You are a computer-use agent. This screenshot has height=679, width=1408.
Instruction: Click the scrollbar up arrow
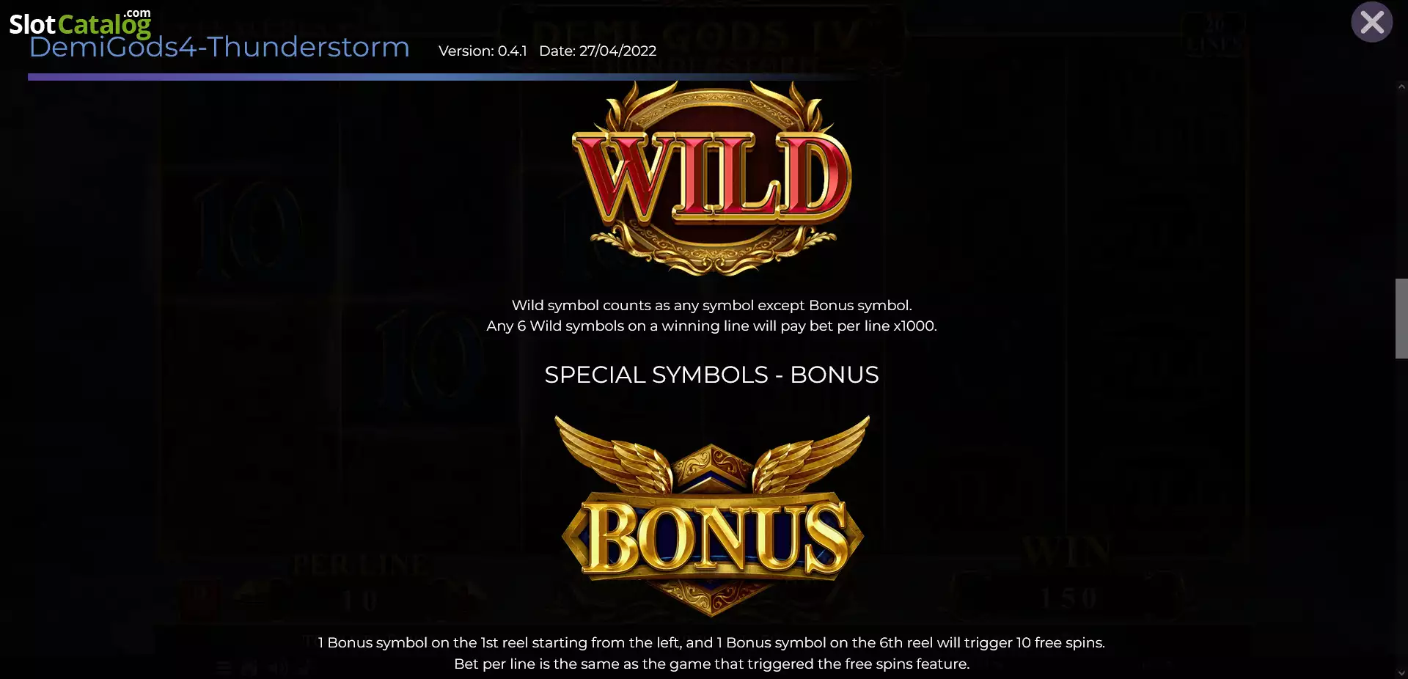coord(1401,87)
